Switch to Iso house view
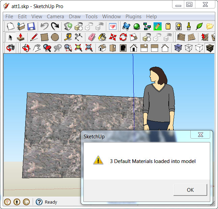The image size is (218, 209). click(x=102, y=48)
